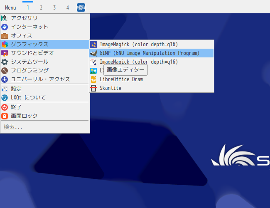The height and width of the screenshot is (208, 270).
Task: Switch to desktop 1
Action: pos(28,7)
